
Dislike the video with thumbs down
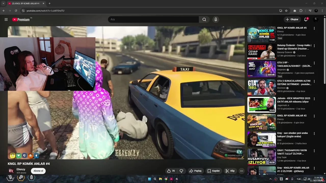182,171
